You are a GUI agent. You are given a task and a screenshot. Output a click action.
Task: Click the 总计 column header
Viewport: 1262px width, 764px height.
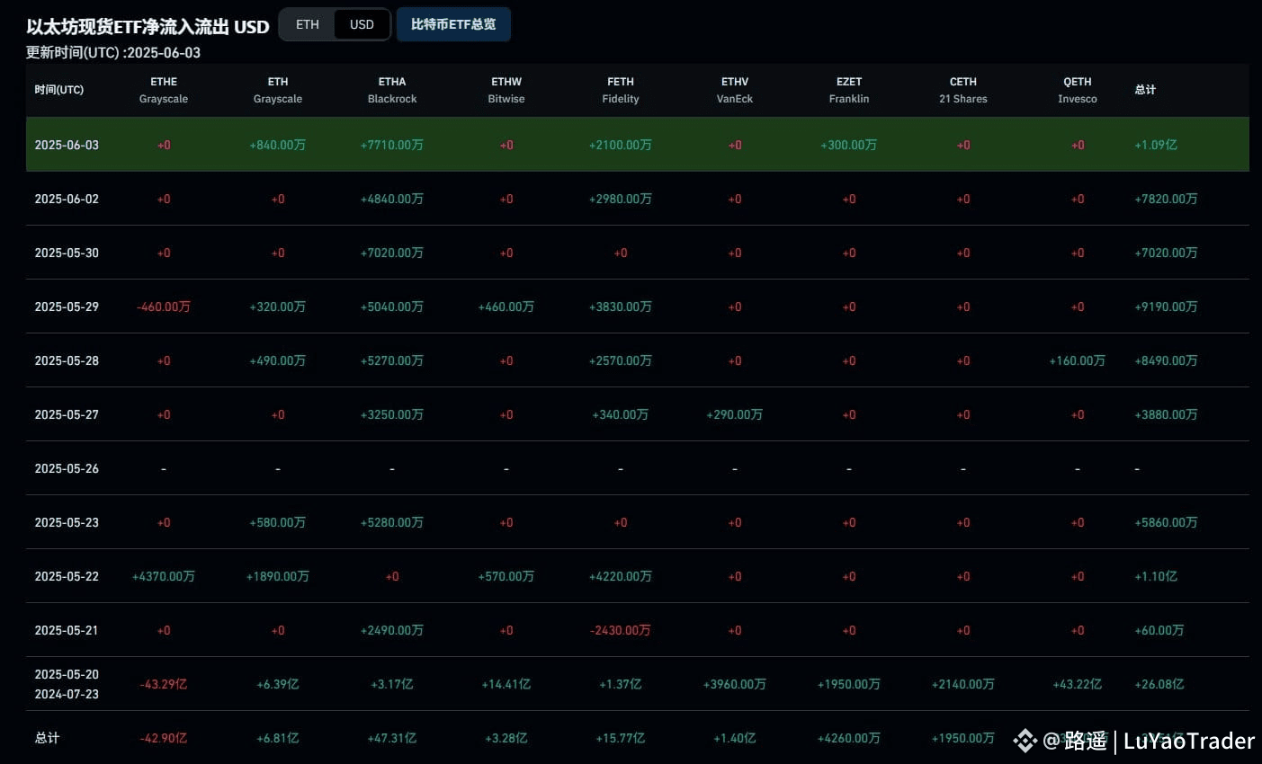tap(1145, 90)
